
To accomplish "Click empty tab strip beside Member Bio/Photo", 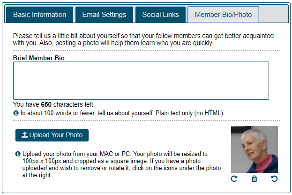I will click(273, 15).
